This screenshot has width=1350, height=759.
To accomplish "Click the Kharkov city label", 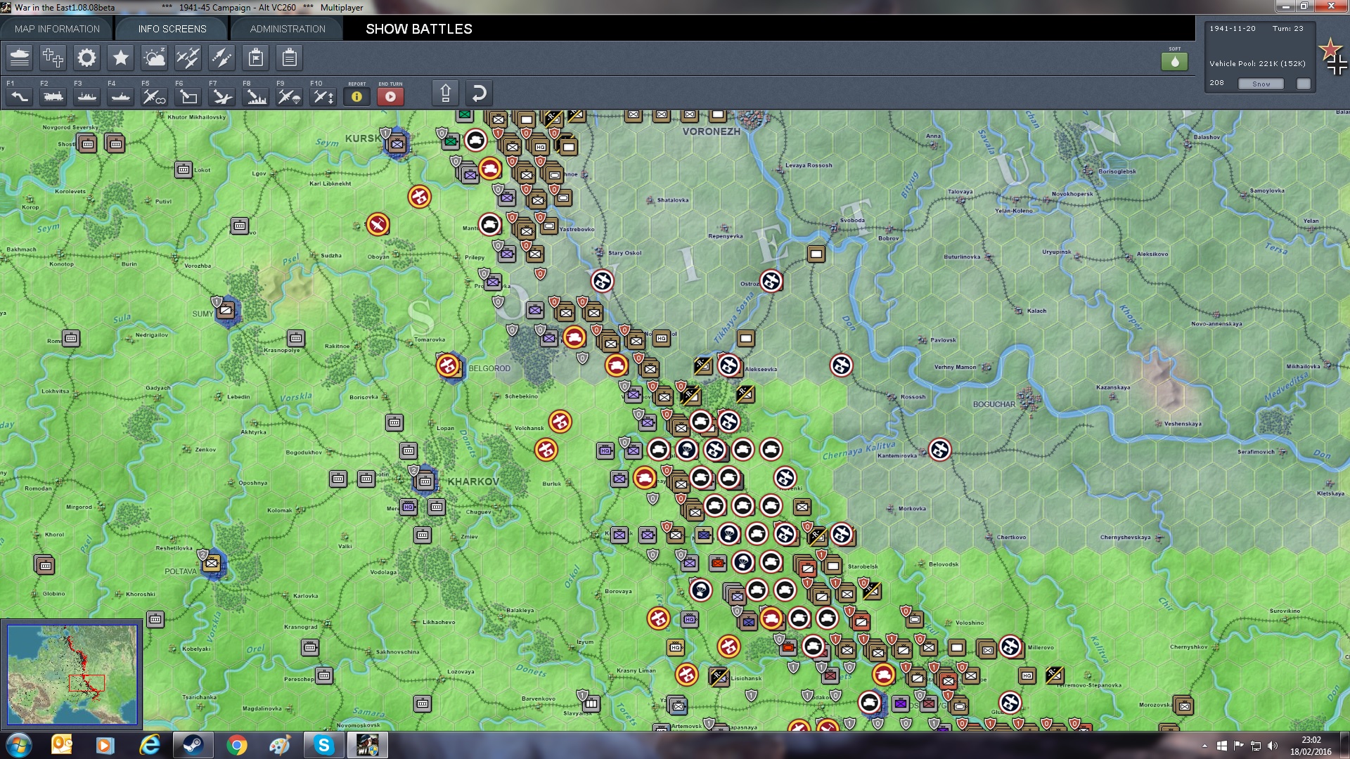I will 473,481.
